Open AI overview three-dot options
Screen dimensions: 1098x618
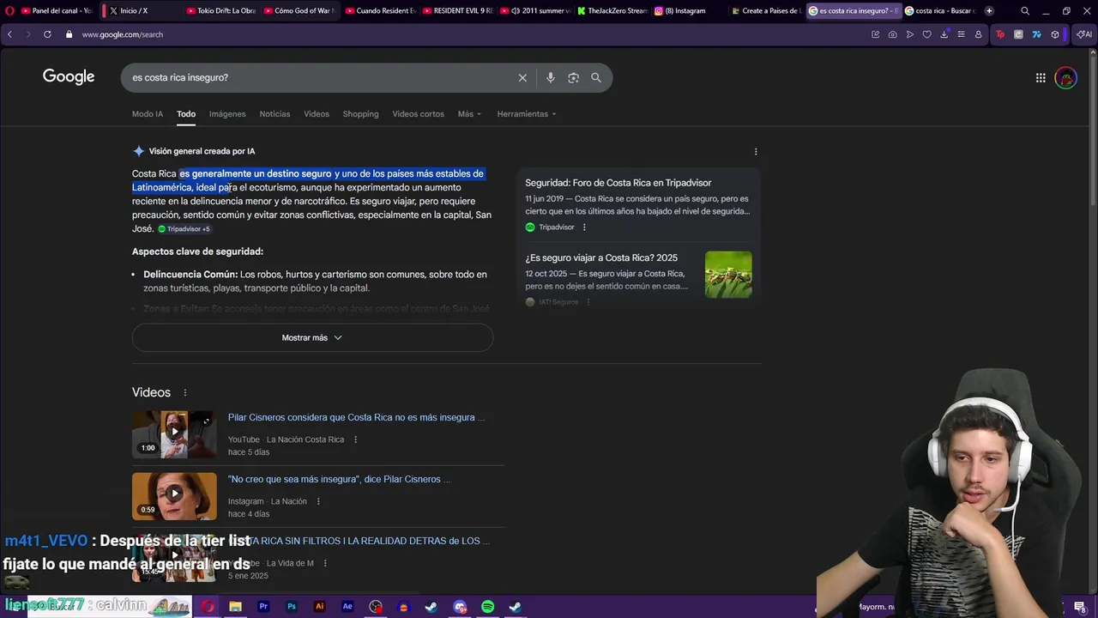tap(756, 151)
